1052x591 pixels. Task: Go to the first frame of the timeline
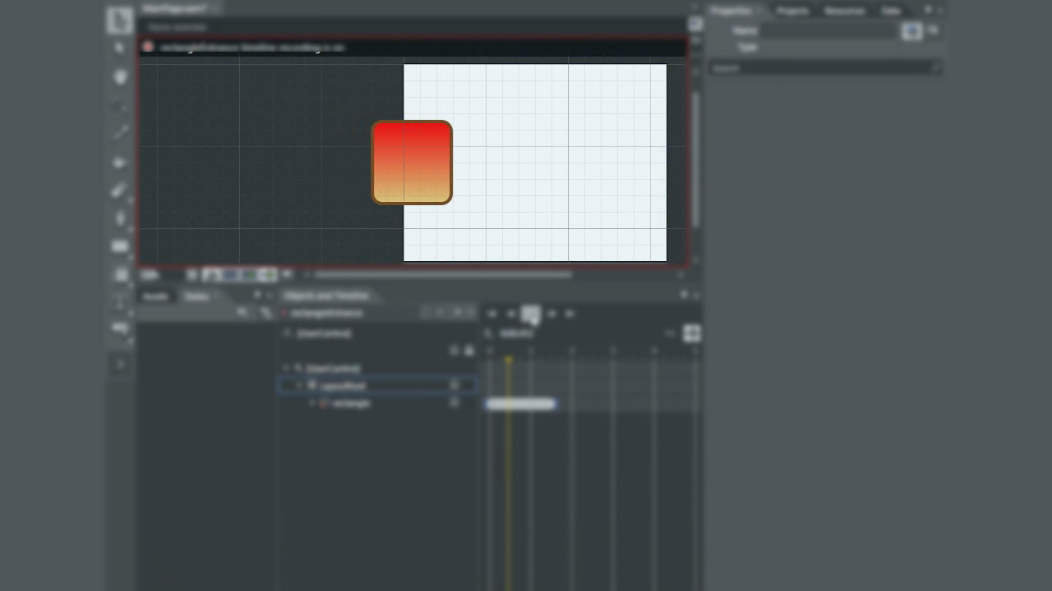click(491, 314)
